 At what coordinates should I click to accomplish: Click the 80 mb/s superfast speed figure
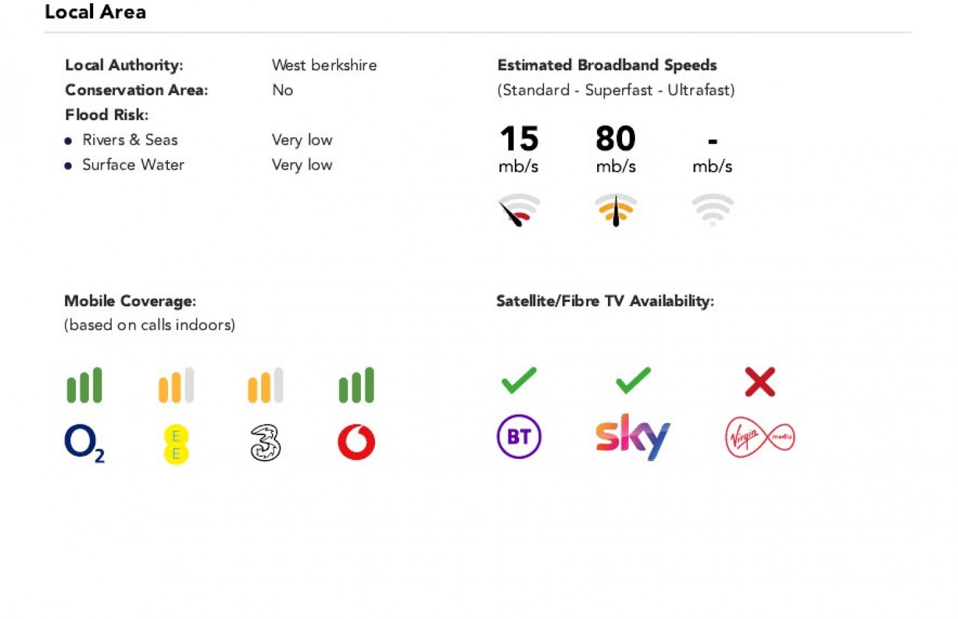pos(616,138)
